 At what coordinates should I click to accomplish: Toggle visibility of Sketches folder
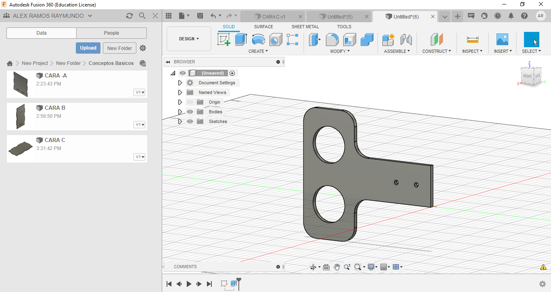pos(190,121)
